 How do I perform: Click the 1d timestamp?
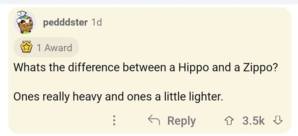[x=96, y=23]
